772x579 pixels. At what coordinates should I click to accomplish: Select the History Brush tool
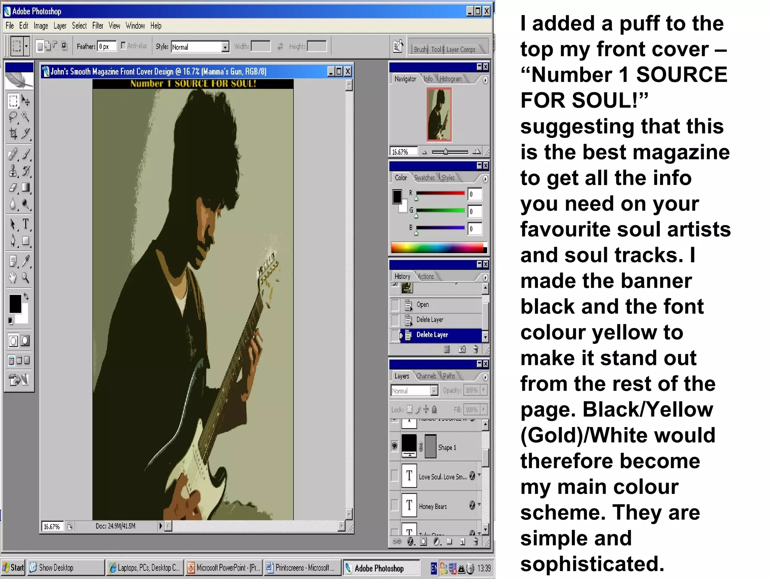pos(26,171)
